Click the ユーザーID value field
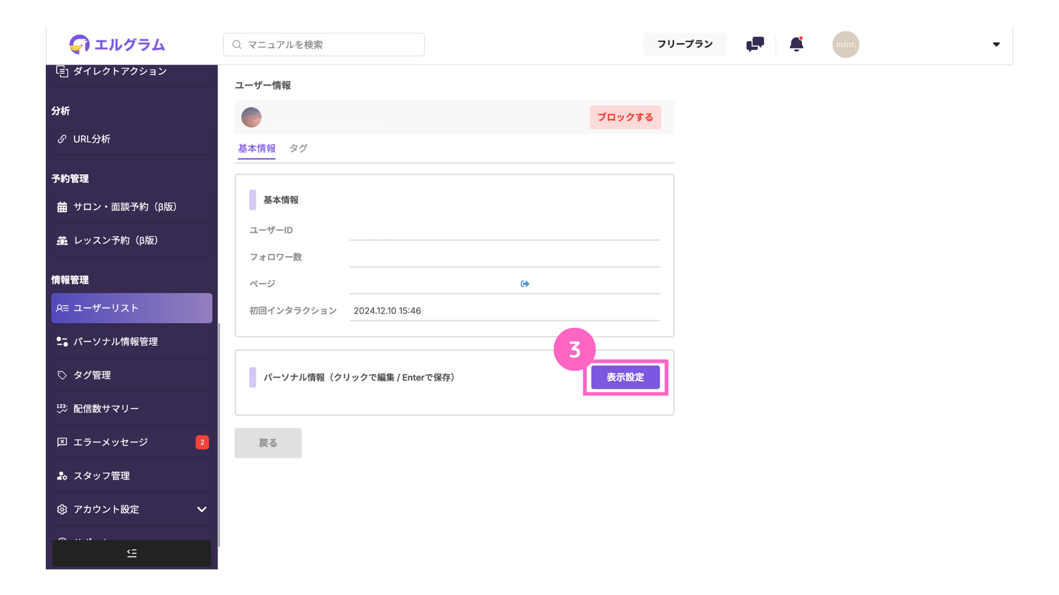Screen dimensions: 1059x595 point(505,230)
